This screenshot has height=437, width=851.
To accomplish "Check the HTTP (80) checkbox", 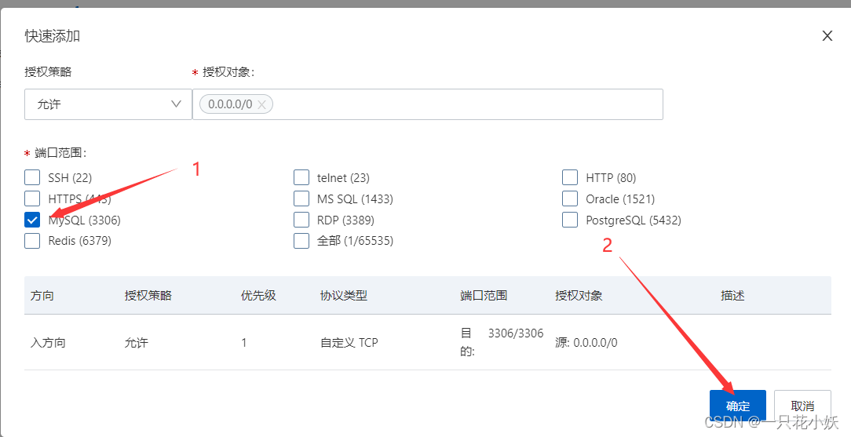I will [x=570, y=177].
